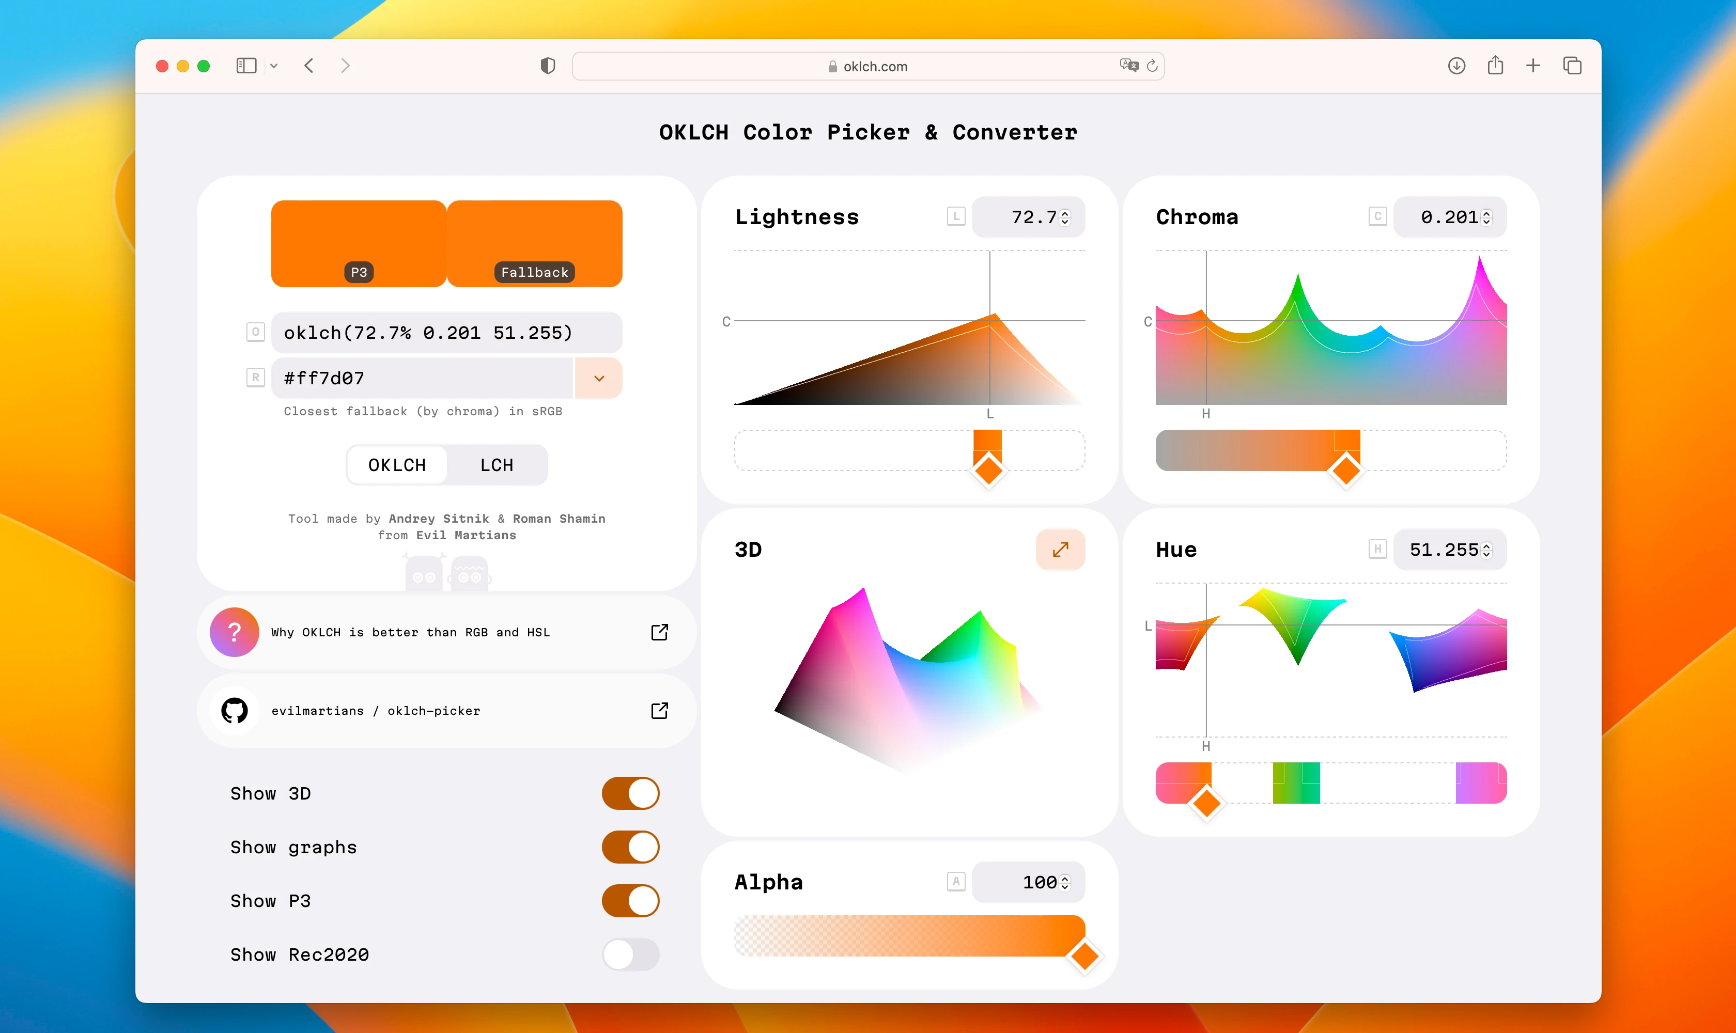Screen dimensions: 1736x1033
Task: Click the Fallback color swatch
Action: pyautogui.click(x=535, y=244)
